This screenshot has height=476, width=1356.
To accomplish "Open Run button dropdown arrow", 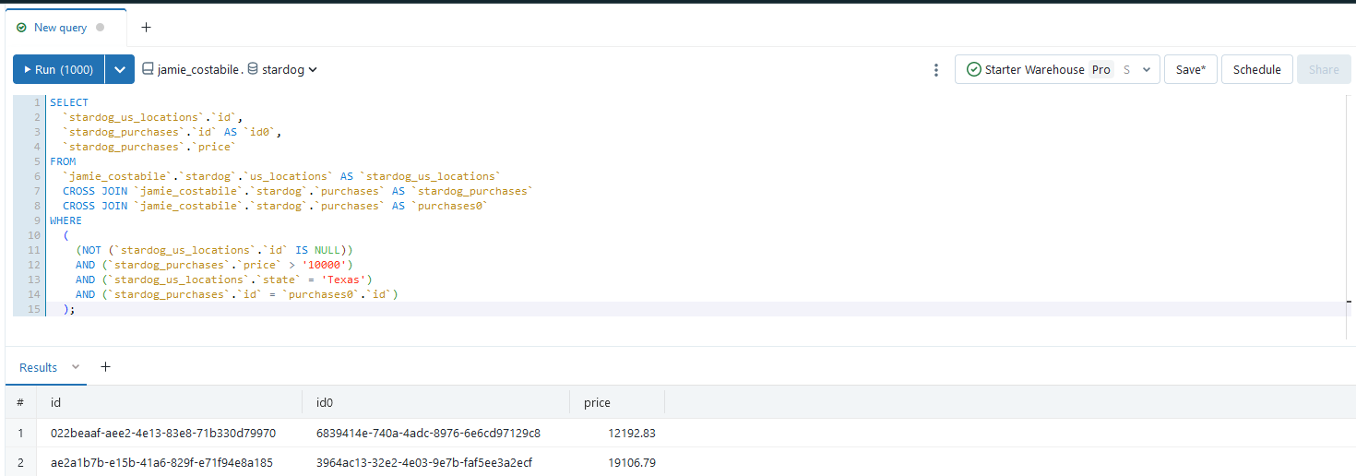I will click(x=120, y=69).
